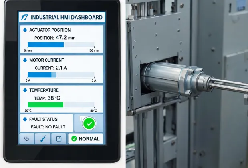Image resolution: width=248 pixels, height=168 pixels.
Task: Select the Fault Status diamond bullet
Action: click(25, 119)
